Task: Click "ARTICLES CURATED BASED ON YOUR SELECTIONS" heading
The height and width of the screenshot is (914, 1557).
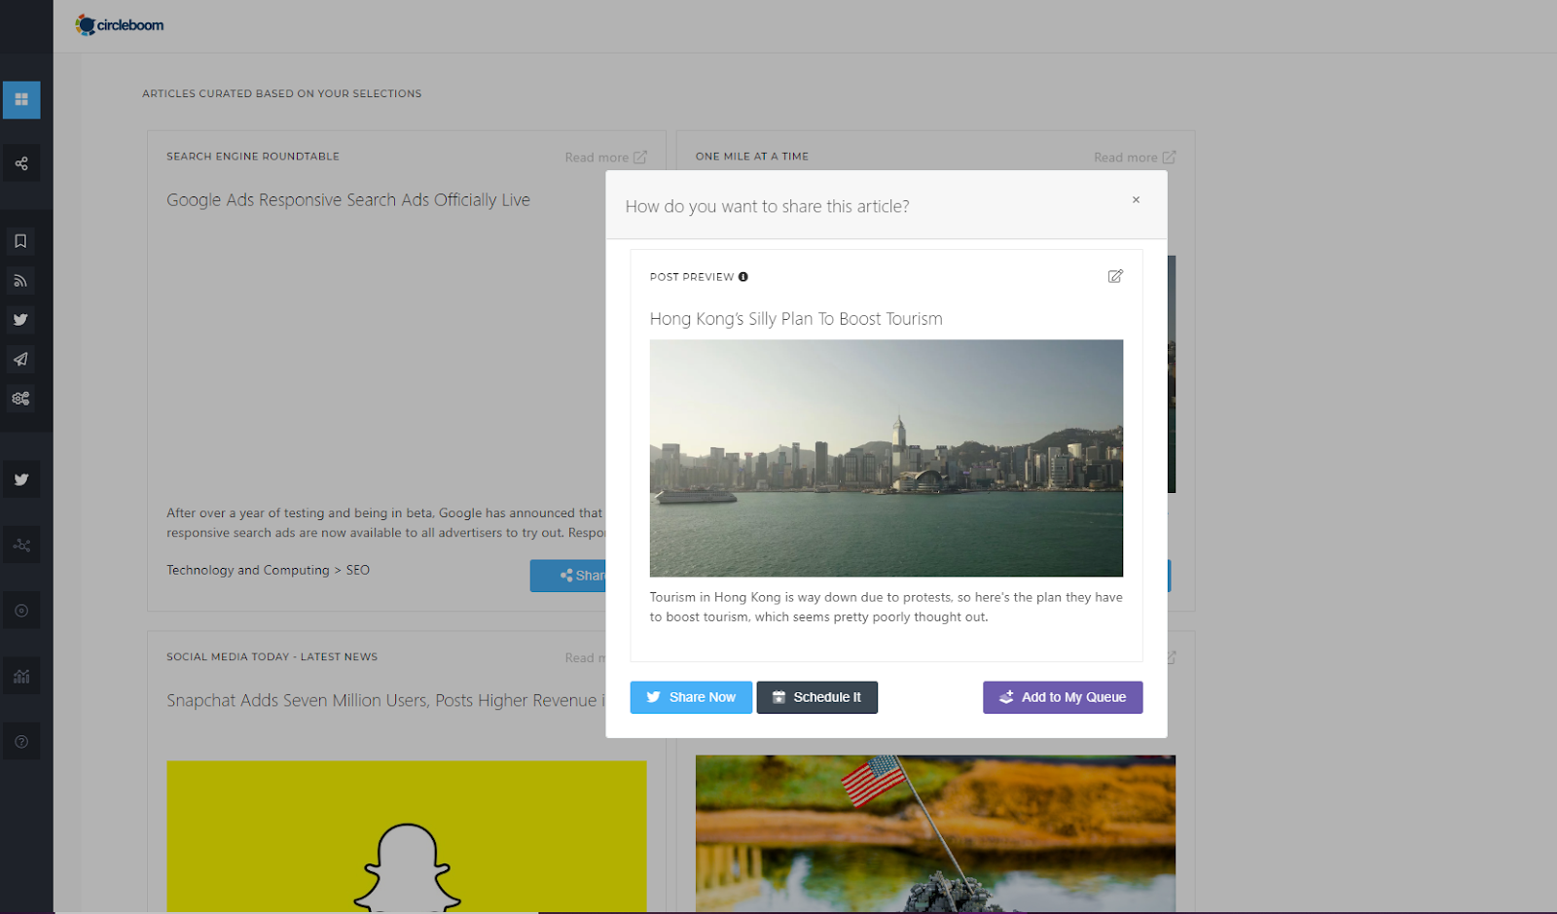Action: click(x=282, y=94)
